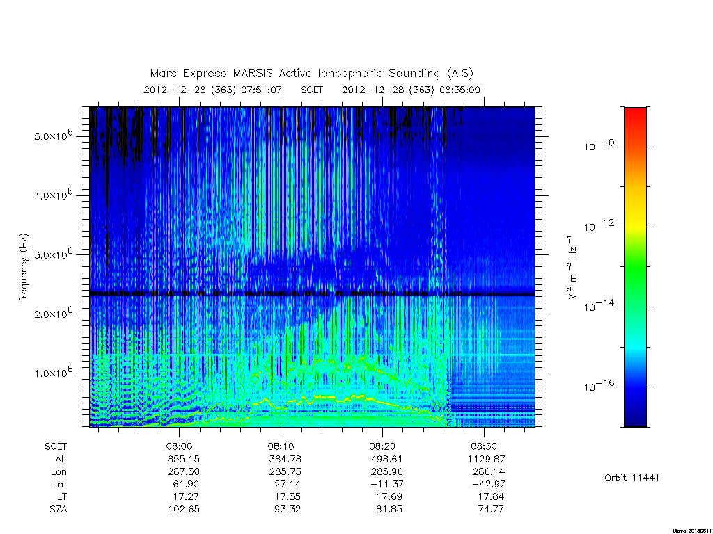Click the latitude value -42.97
This screenshot has height=534, width=713.
coord(489,484)
